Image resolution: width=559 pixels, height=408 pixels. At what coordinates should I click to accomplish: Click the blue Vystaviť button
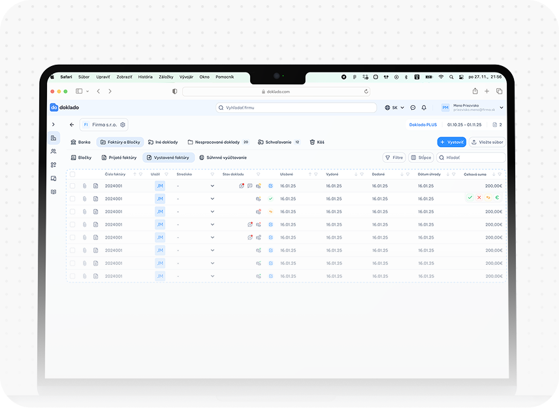[x=451, y=142]
